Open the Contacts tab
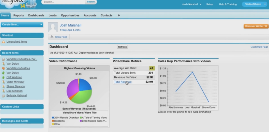Viewport: 269px width, 132px height. click(107, 15)
